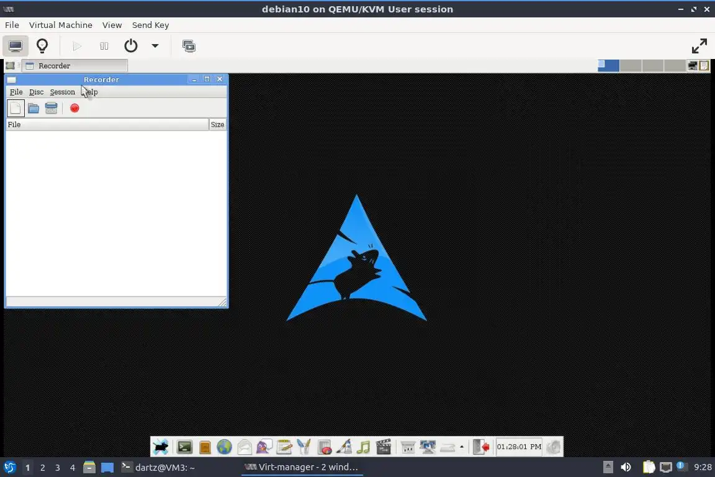Open the spreadsheet chart icon in dock
The width and height of the screenshot is (715, 477).
[x=324, y=447]
